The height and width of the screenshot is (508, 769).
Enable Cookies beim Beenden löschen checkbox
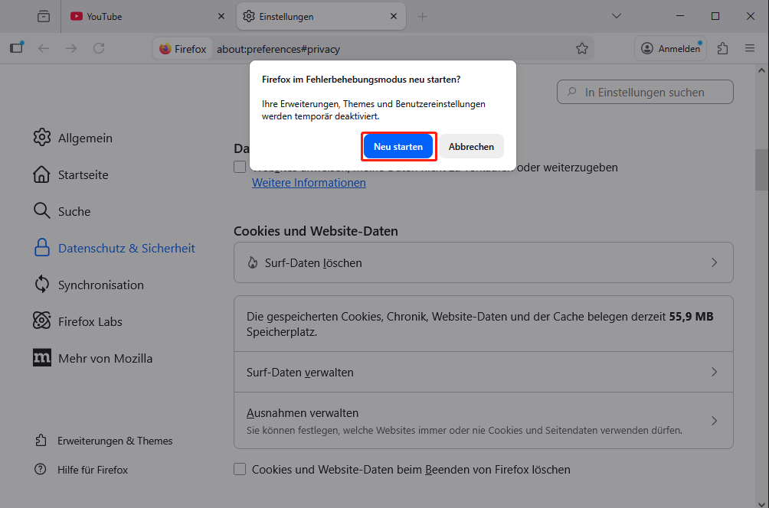240,469
